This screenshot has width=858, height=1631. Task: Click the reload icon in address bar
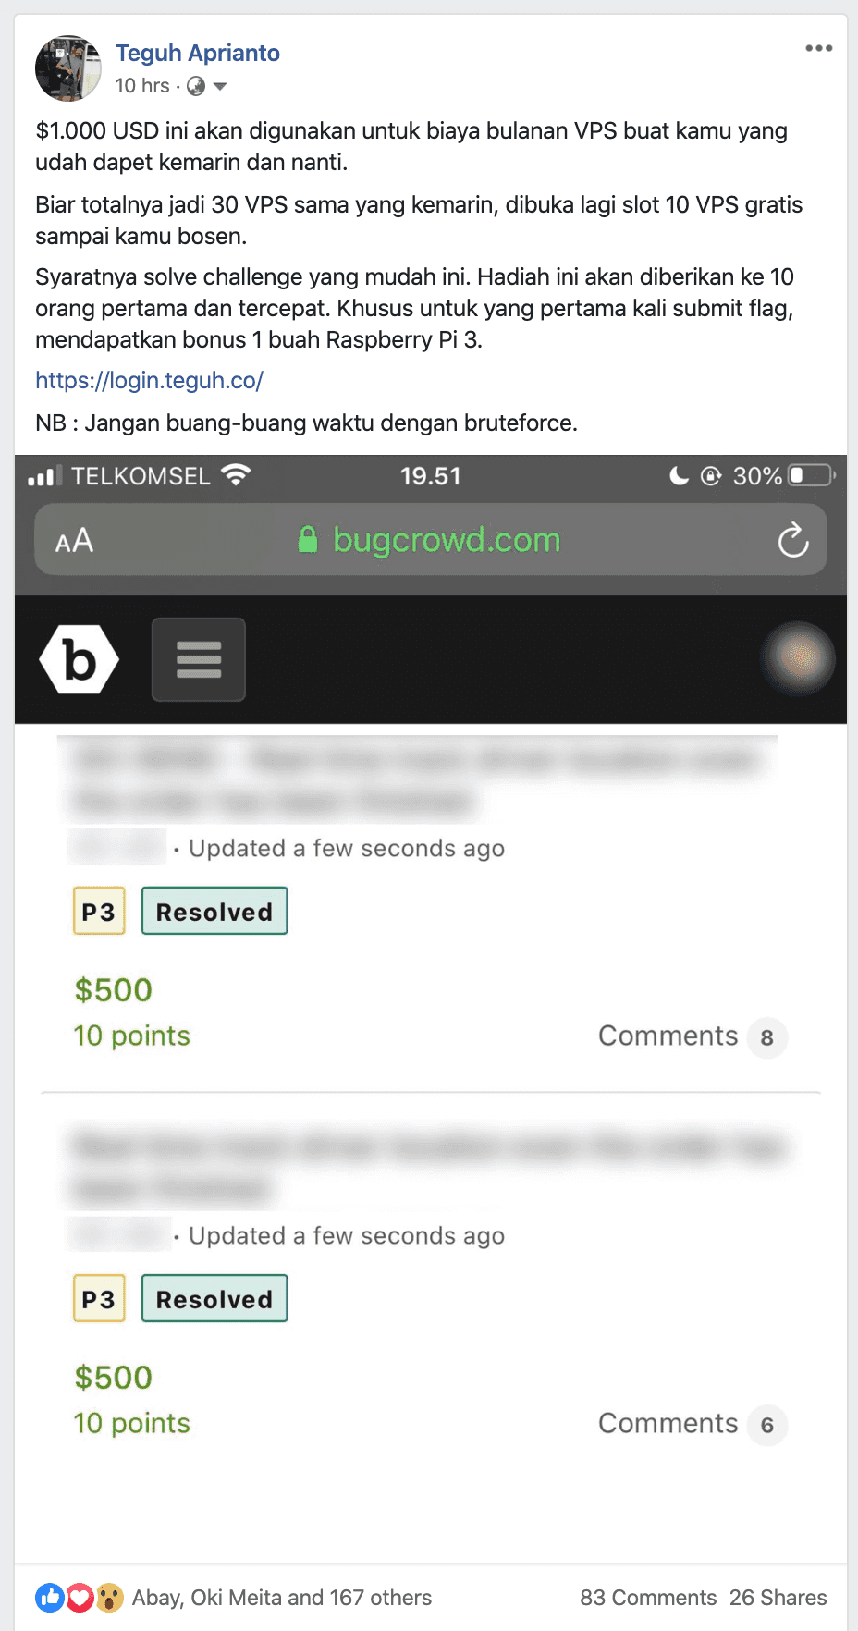[793, 540]
